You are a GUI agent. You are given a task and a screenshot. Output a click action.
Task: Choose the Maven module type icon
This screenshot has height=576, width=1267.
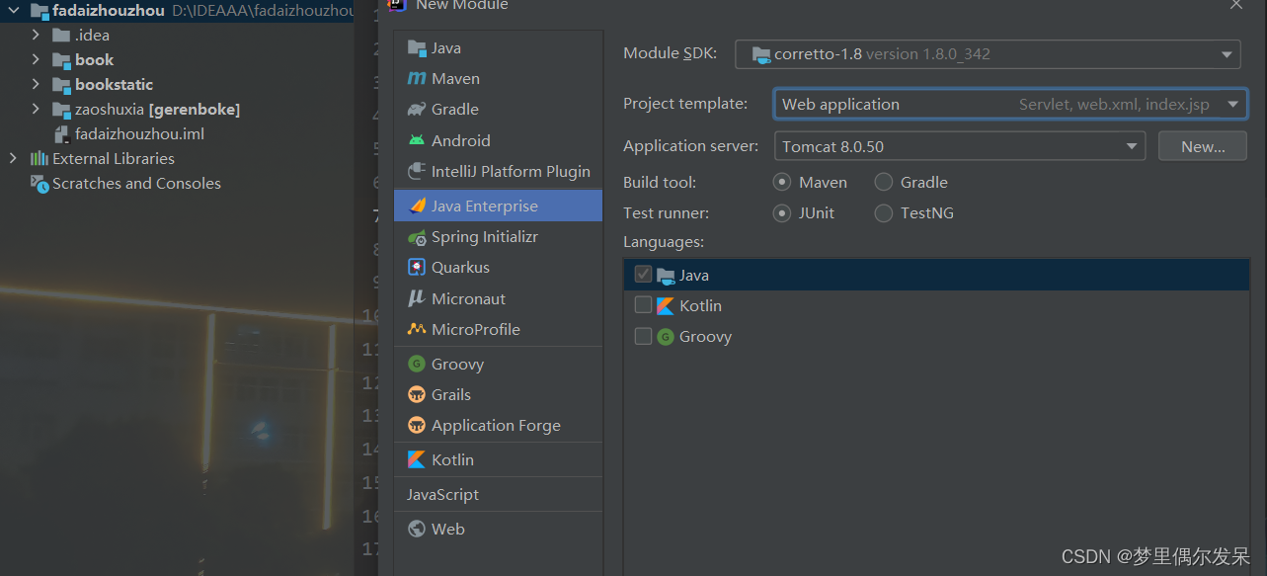coord(417,78)
